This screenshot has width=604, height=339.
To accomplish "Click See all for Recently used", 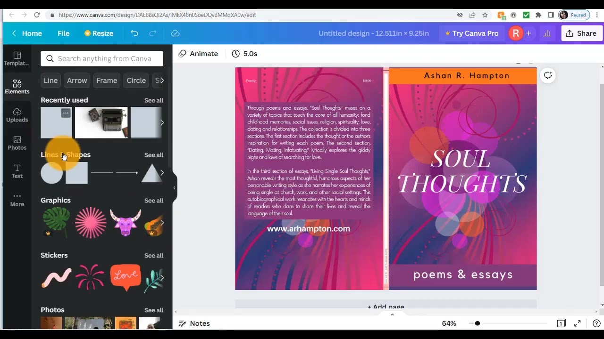I will click(154, 100).
